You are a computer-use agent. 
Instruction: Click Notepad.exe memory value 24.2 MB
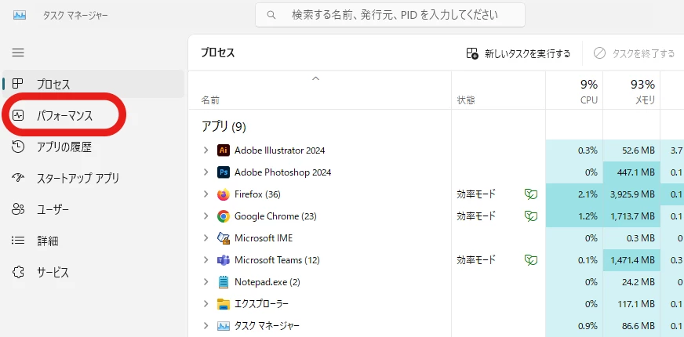pyautogui.click(x=639, y=282)
